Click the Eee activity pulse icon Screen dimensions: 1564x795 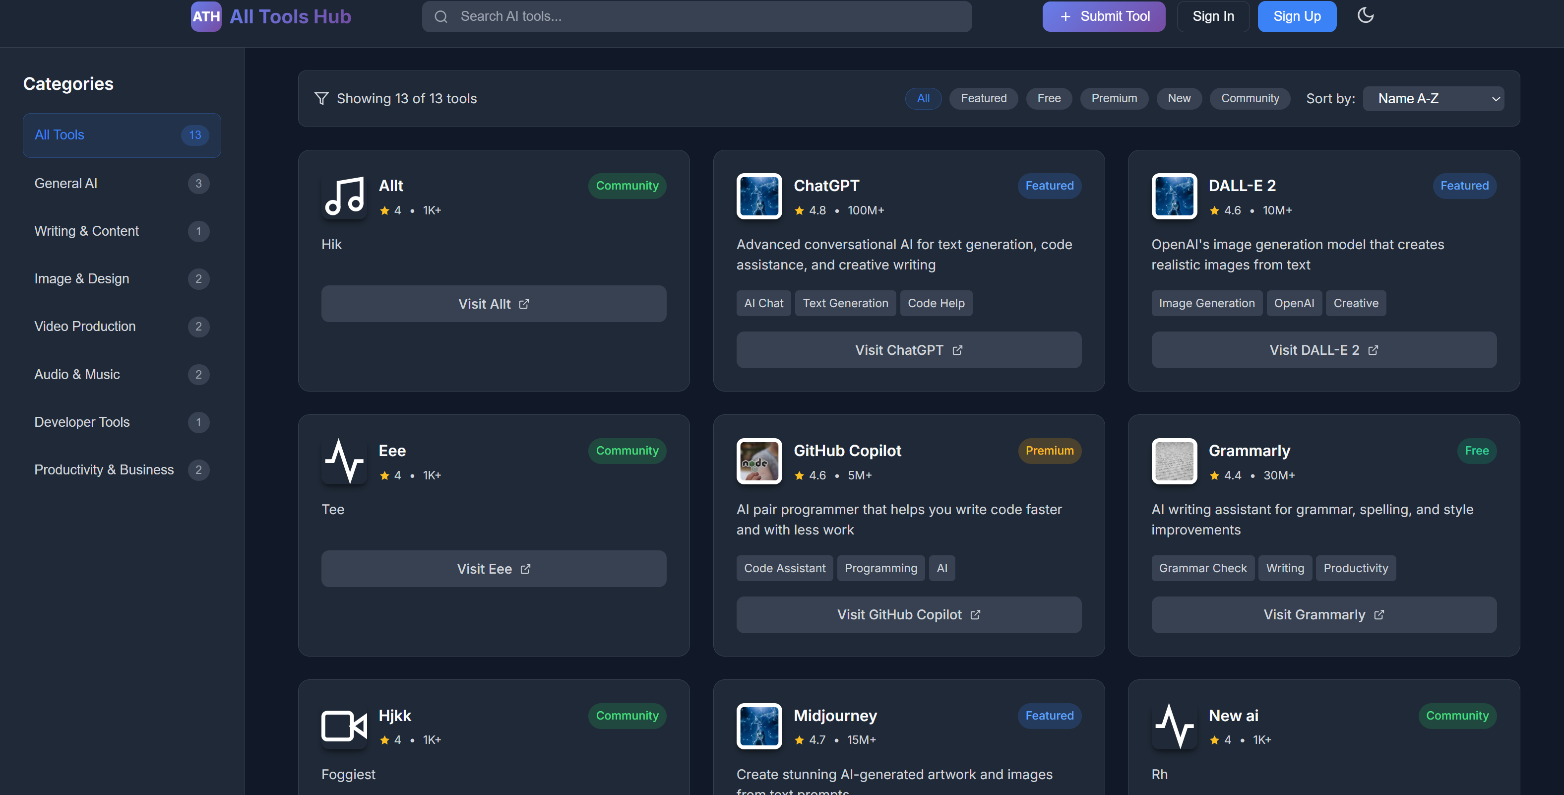click(x=344, y=461)
